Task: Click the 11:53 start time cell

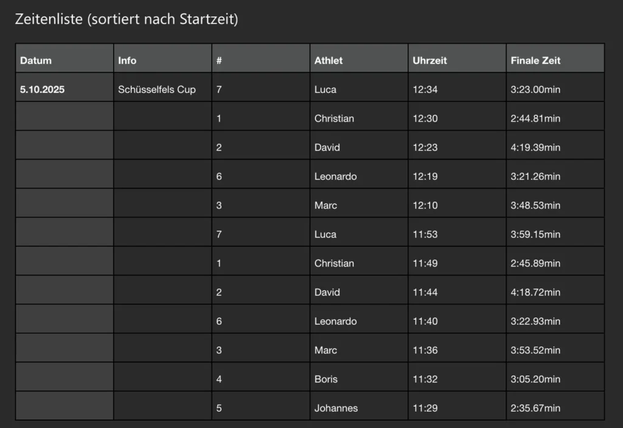Action: click(425, 234)
